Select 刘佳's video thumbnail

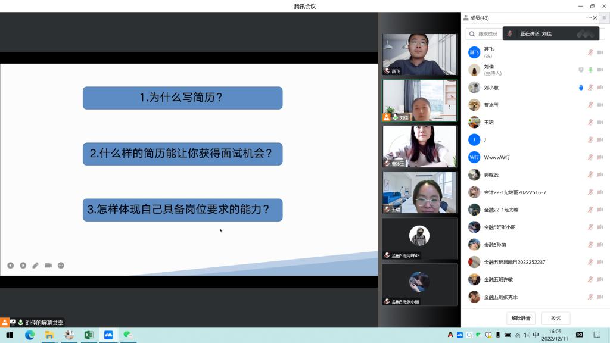coord(419,100)
